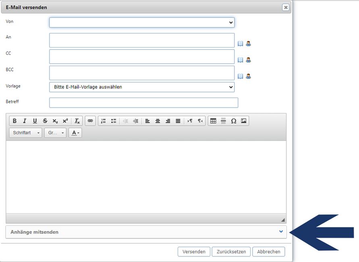Open the contact person picker for the CC field
359x262 pixels.
click(x=249, y=60)
